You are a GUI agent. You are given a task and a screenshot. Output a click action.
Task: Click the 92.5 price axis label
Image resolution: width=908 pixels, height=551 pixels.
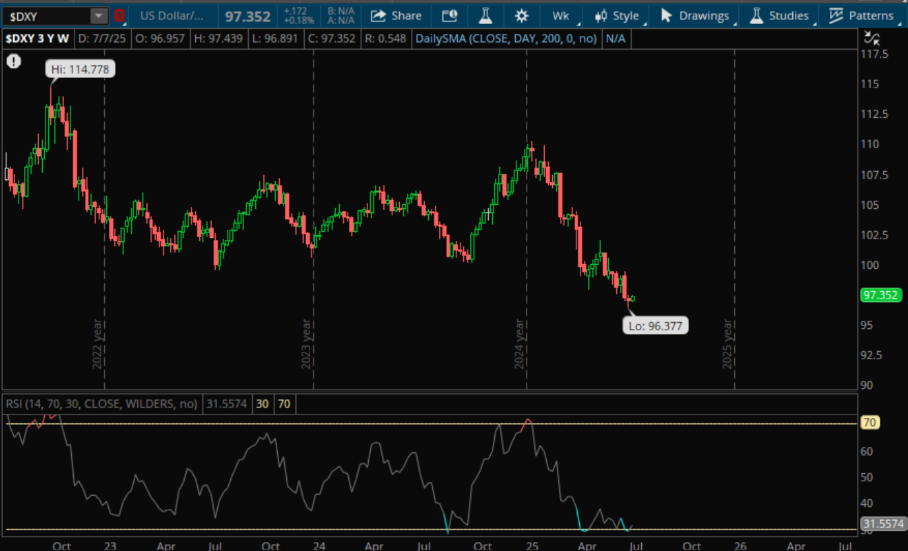(x=872, y=355)
